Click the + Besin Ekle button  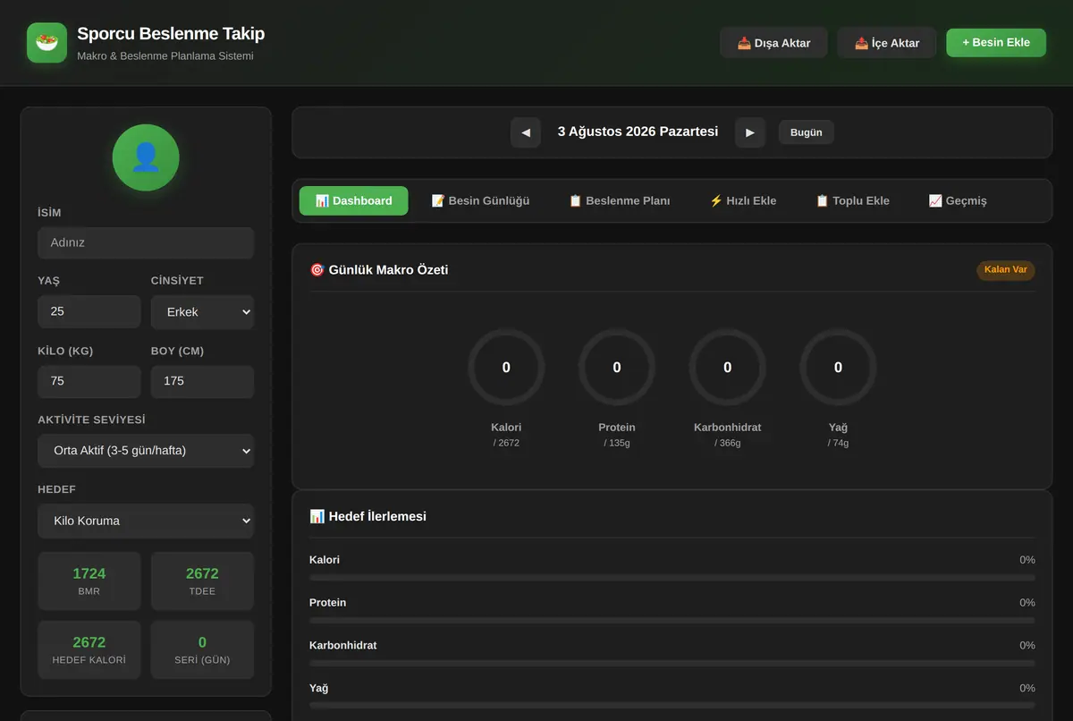click(996, 42)
